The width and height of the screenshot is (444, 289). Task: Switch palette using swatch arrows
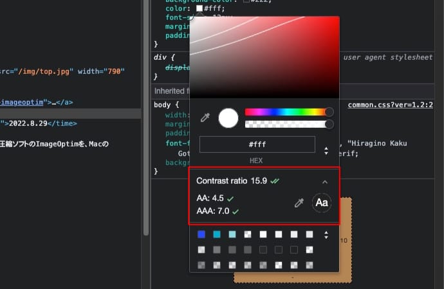click(326, 235)
